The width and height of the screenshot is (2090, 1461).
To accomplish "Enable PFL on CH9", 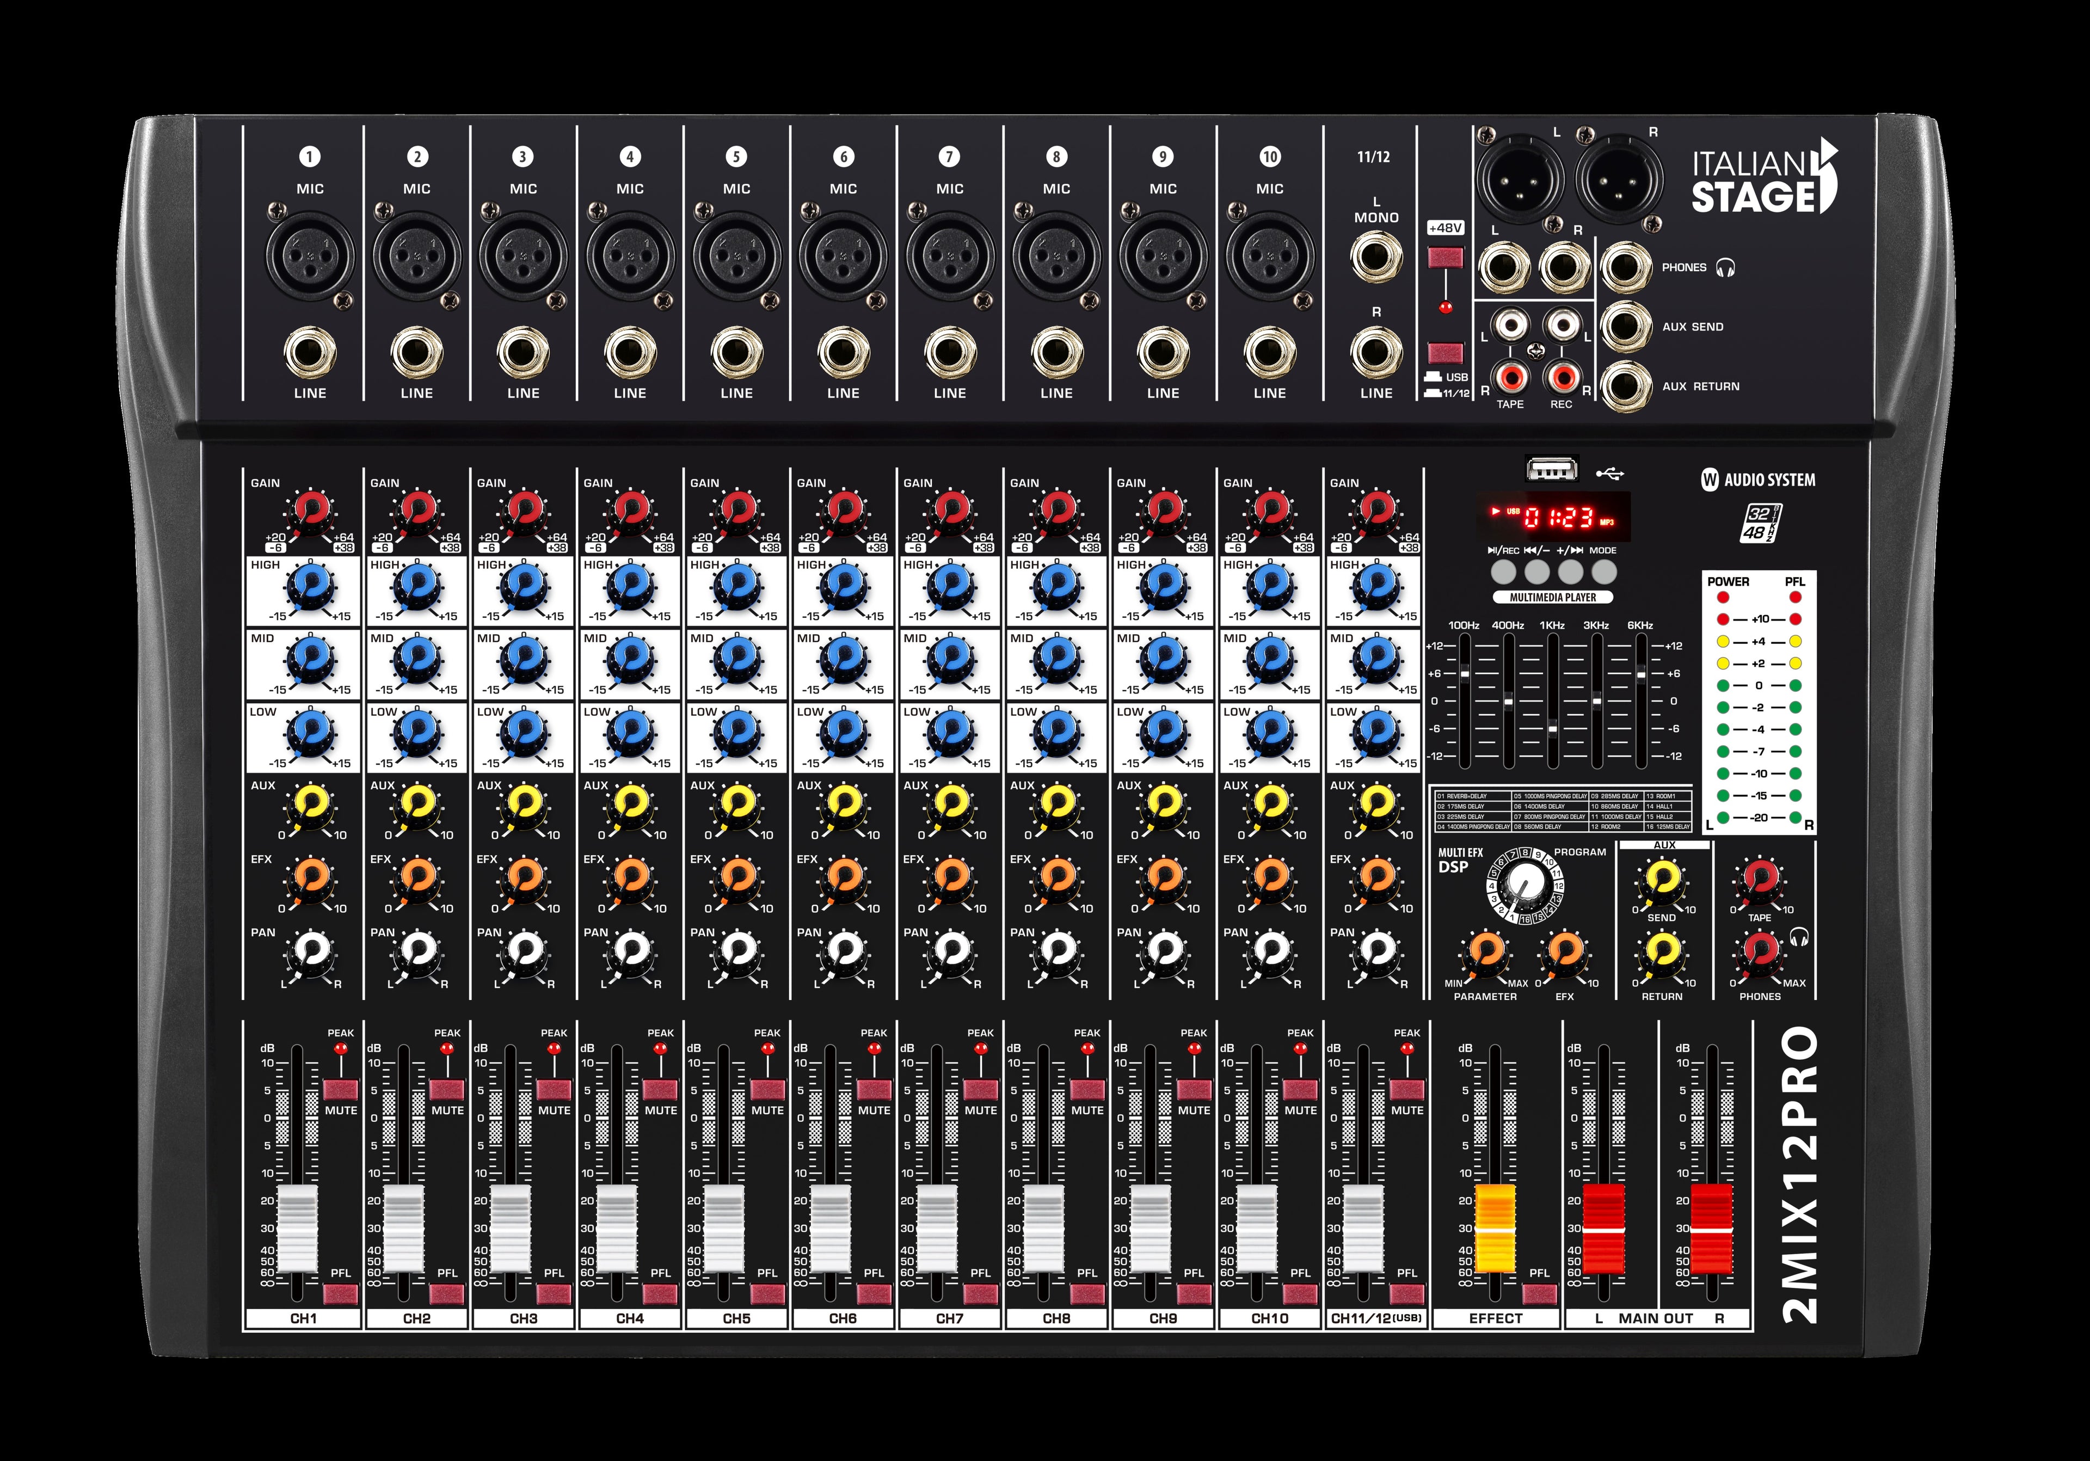I will click(1194, 1293).
